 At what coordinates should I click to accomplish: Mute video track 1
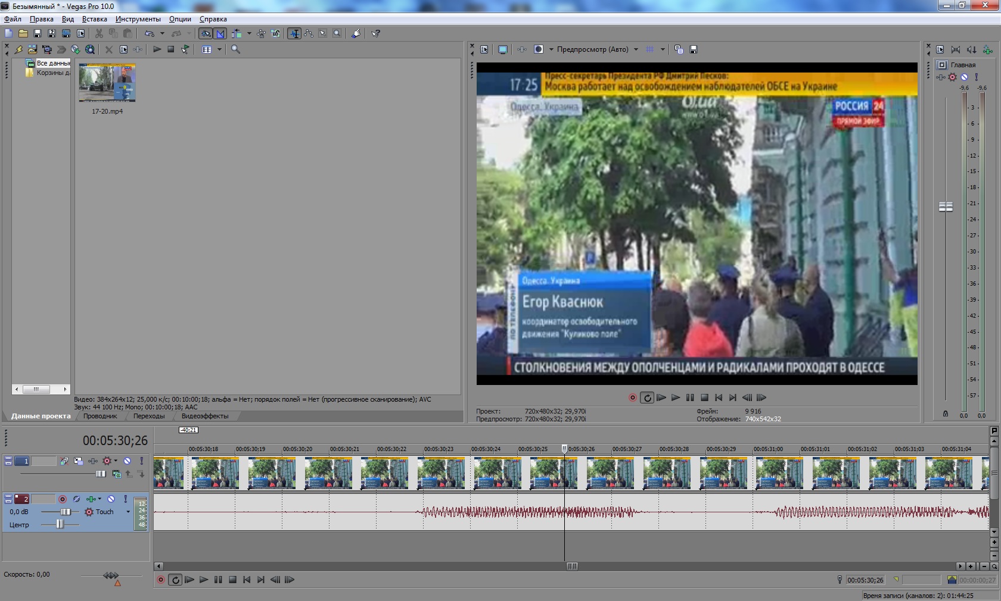point(127,461)
